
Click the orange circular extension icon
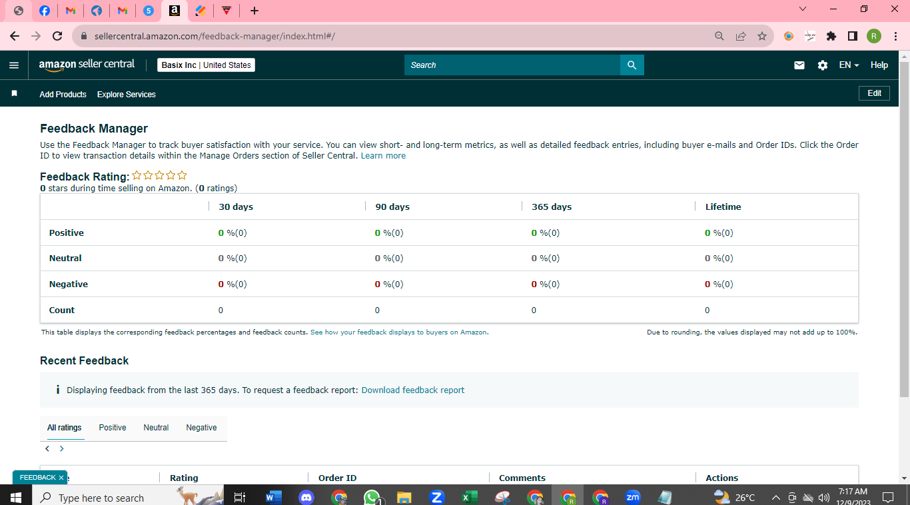(789, 36)
